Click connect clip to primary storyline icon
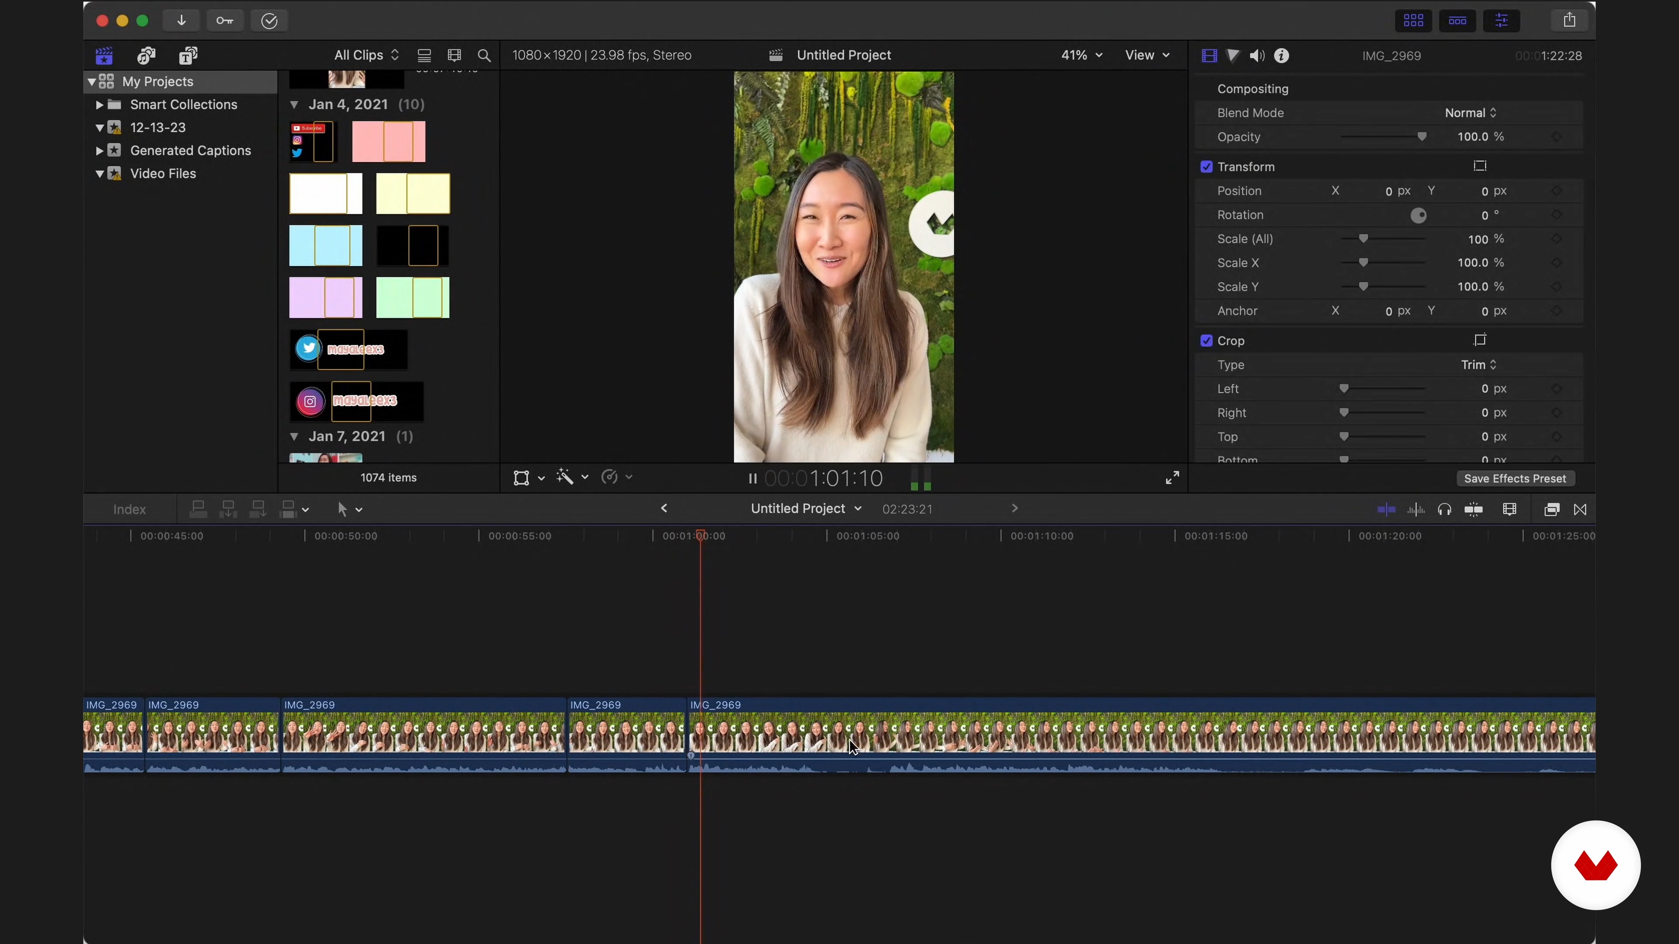This screenshot has height=944, width=1679. coord(198,510)
